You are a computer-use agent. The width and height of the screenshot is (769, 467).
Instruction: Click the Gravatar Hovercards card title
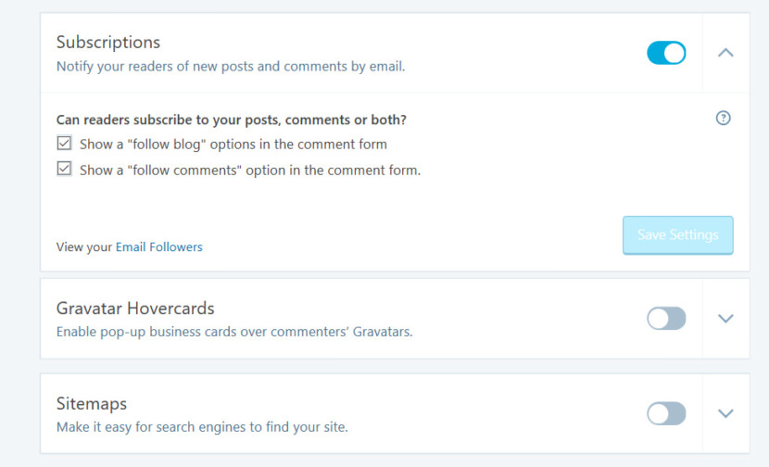[x=135, y=308]
